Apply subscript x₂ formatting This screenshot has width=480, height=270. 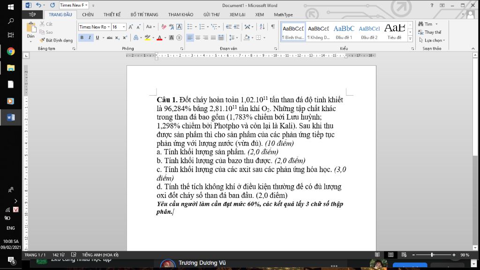click(117, 37)
